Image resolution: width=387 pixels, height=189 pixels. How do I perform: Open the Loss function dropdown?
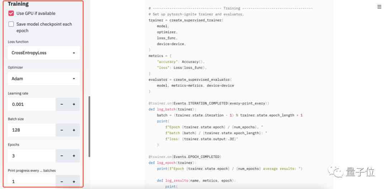[x=44, y=53]
